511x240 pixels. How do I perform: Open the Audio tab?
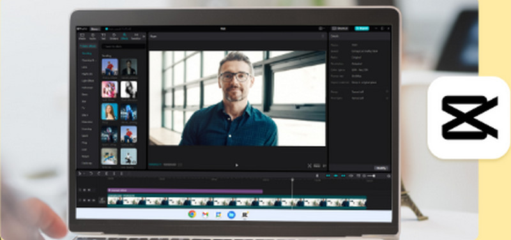pos(93,36)
